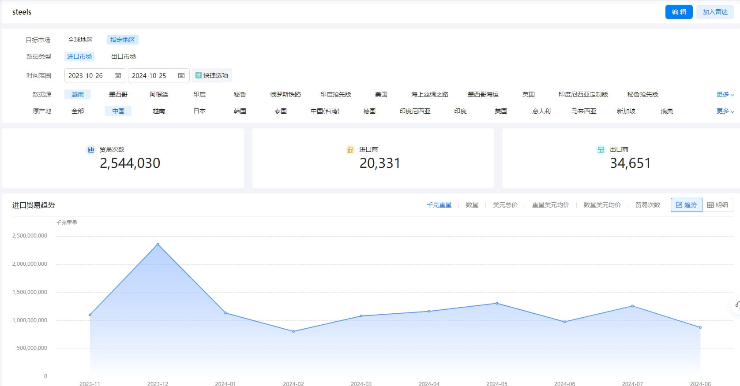The height and width of the screenshot is (386, 740).
Task: Select 全球地区 target market option
Action: pyautogui.click(x=80, y=40)
